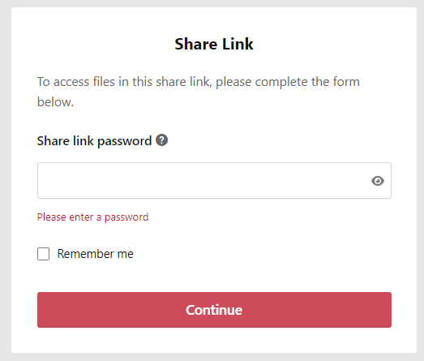
Task: Enable the Remember me option
Action: pyautogui.click(x=43, y=254)
